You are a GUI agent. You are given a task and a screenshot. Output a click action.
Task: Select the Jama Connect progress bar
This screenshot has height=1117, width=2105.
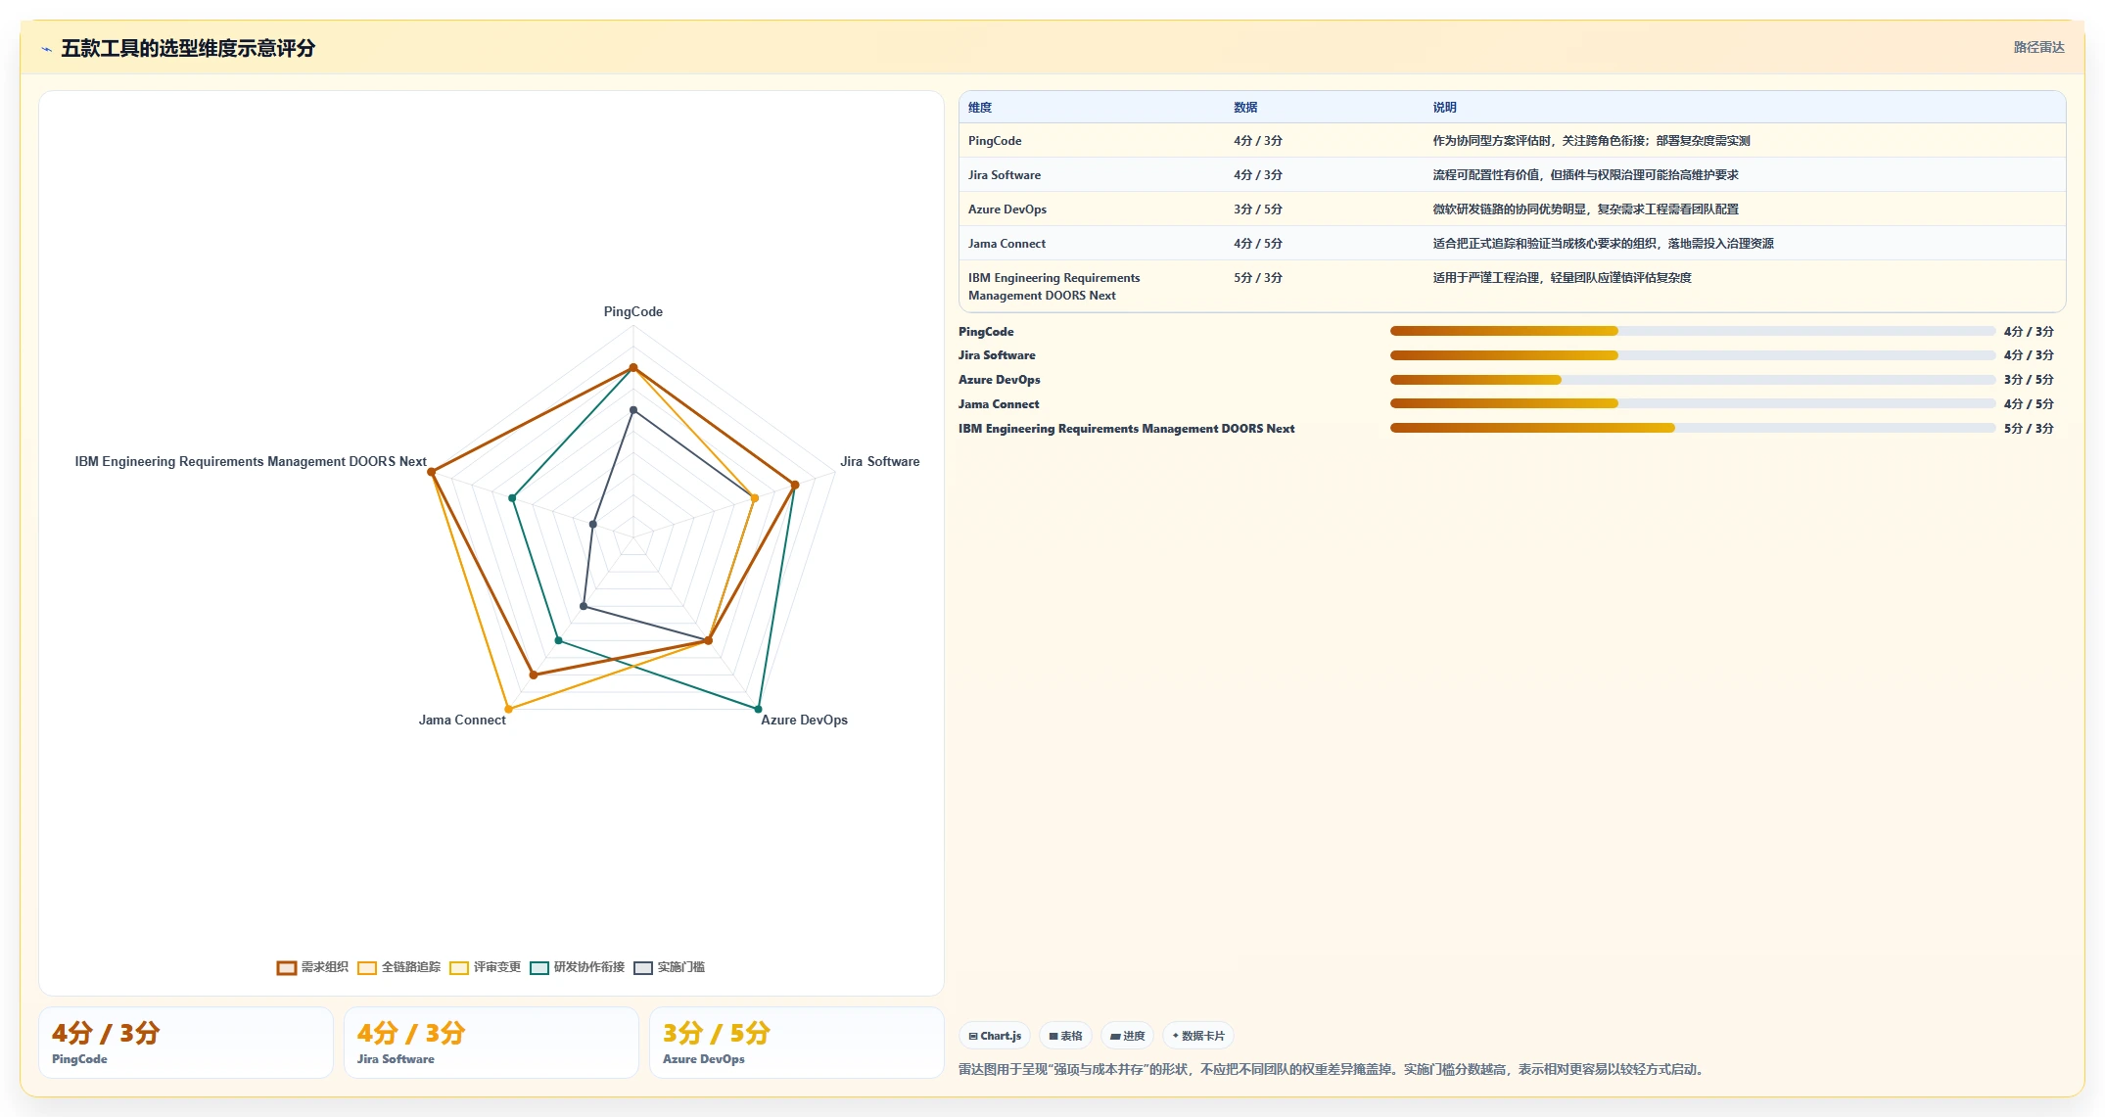1692,403
